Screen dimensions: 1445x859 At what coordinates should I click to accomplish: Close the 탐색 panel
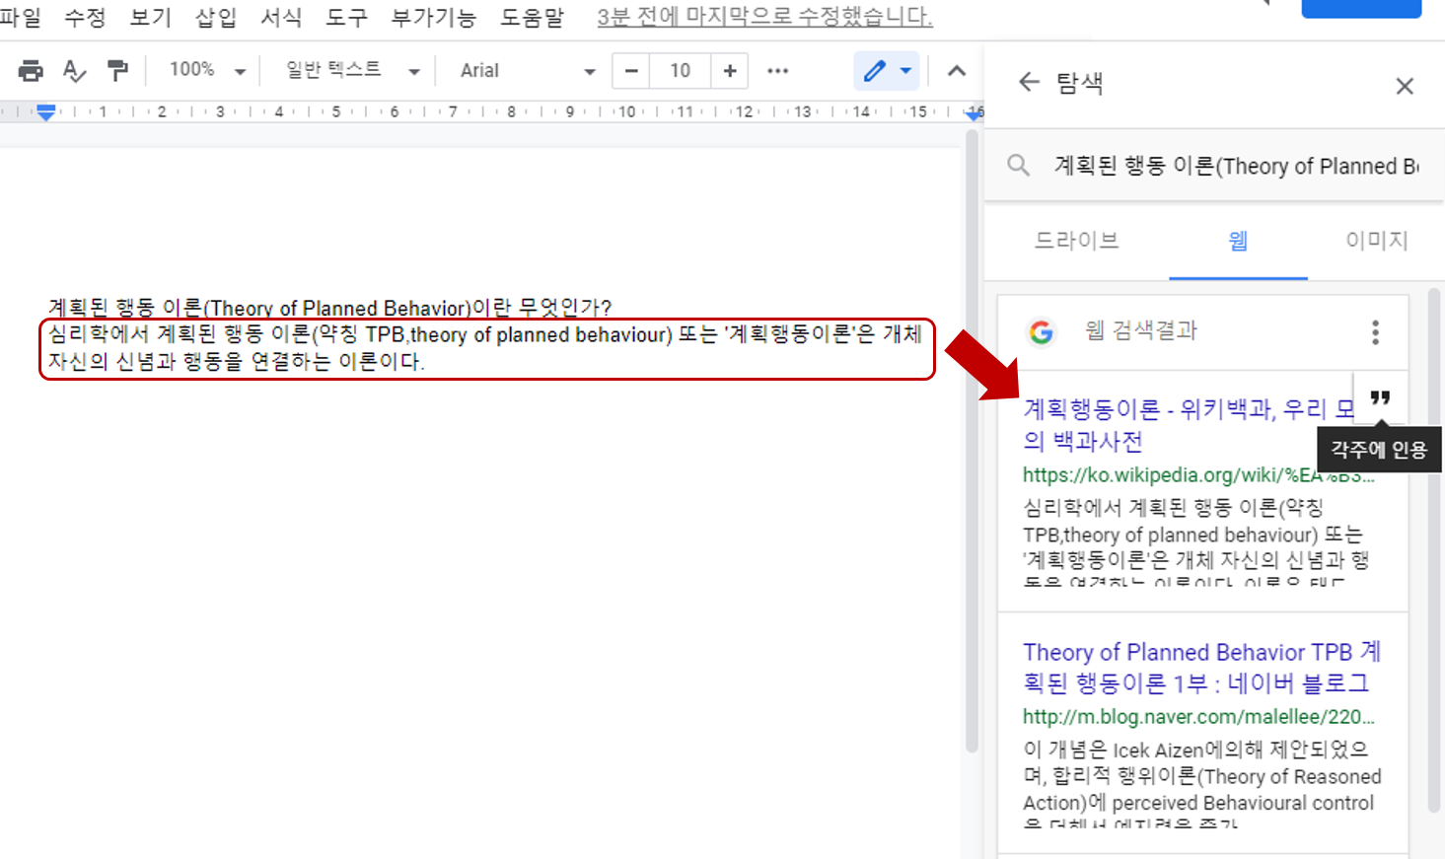(x=1405, y=86)
